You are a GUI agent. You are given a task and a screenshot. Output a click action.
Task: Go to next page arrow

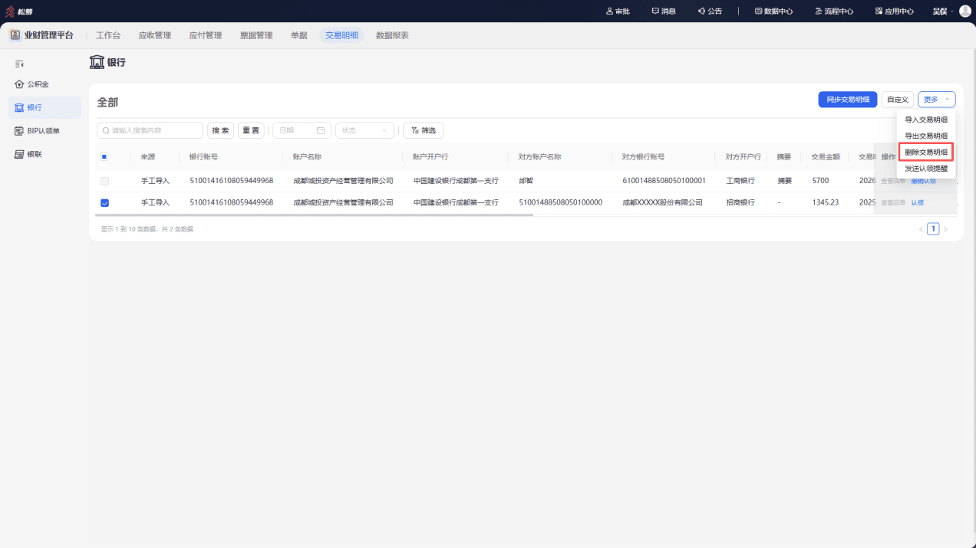click(x=945, y=229)
